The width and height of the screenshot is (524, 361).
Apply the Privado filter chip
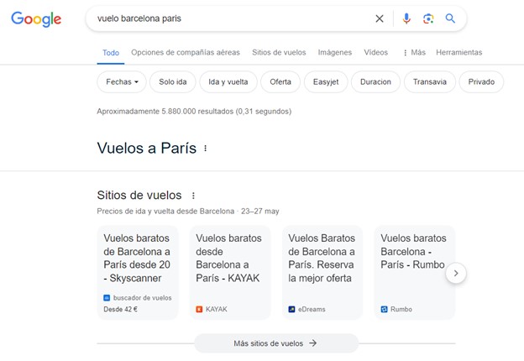[x=481, y=81]
